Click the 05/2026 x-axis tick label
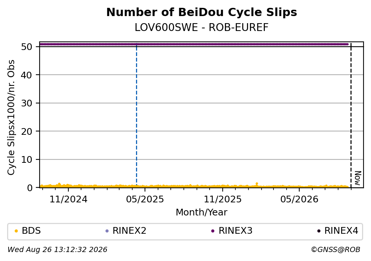Viewport: 371px width, 261px height. point(299,199)
